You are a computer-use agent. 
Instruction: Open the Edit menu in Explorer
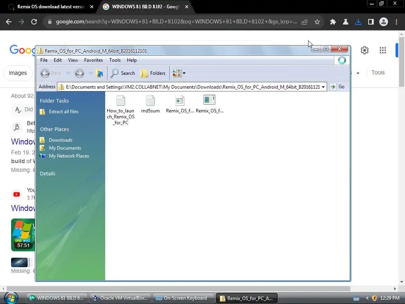(x=58, y=60)
